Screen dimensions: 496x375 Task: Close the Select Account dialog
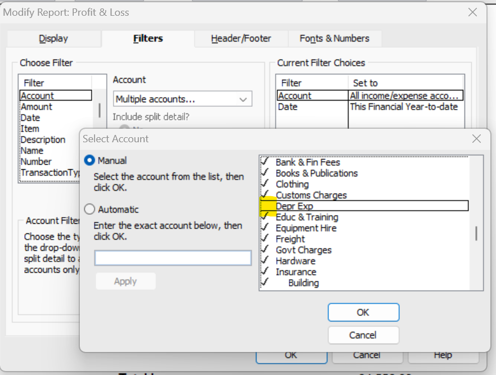(476, 138)
